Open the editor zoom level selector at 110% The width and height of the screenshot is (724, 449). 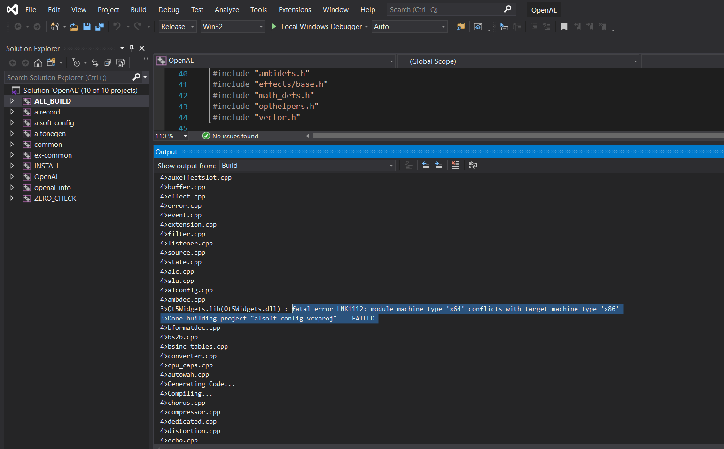170,136
